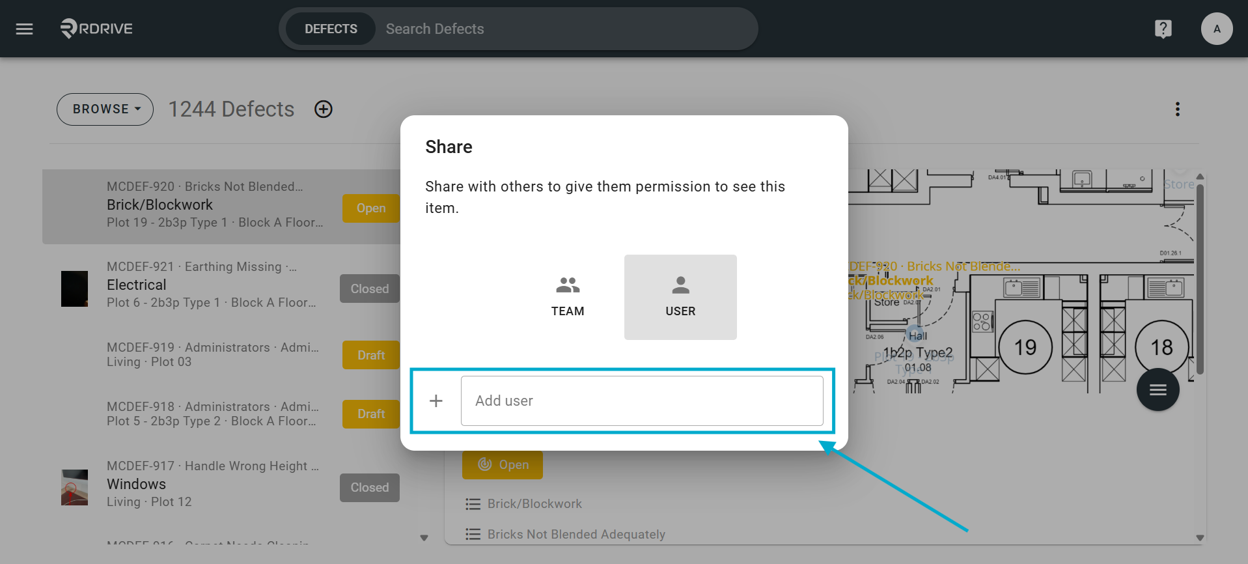1248x564 pixels.
Task: Open the three-dot more options menu
Action: tap(1177, 109)
